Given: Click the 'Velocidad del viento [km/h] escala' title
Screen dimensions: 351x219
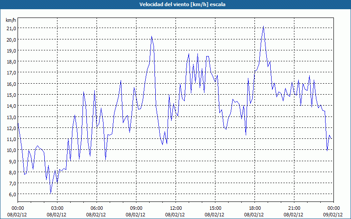Looking at the screenshot, I should click(x=182, y=4).
